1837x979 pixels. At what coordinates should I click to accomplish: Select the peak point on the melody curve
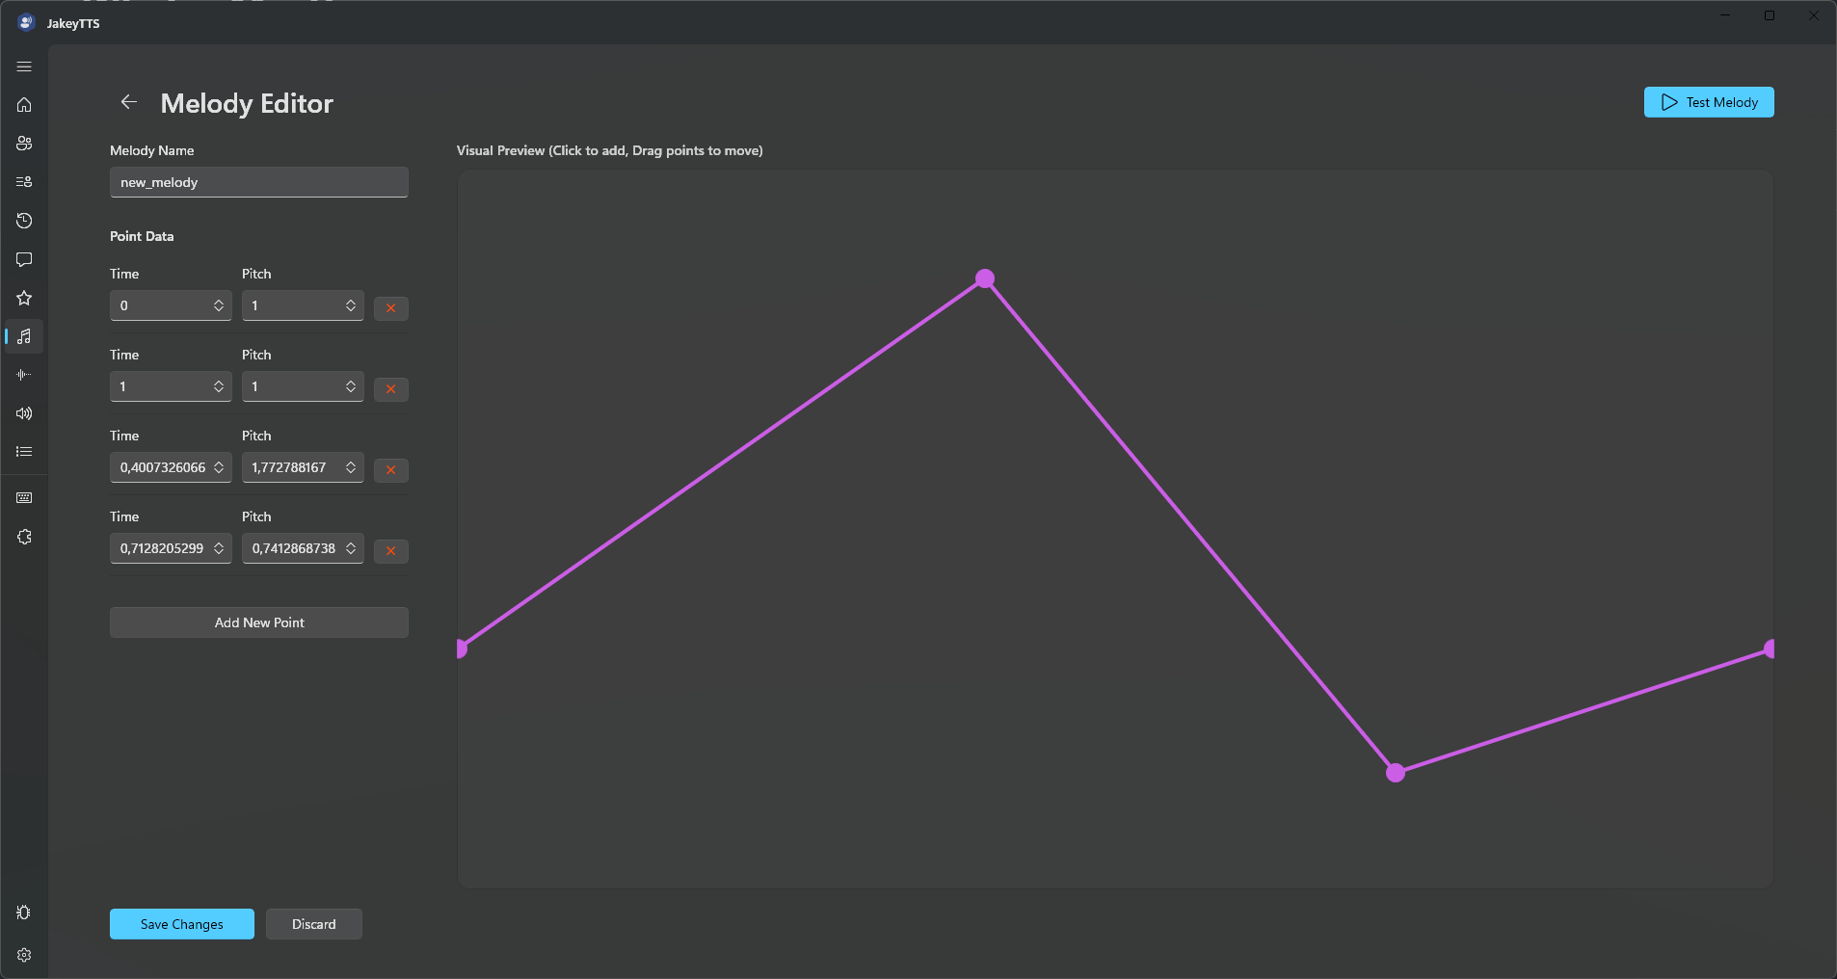pyautogui.click(x=985, y=278)
